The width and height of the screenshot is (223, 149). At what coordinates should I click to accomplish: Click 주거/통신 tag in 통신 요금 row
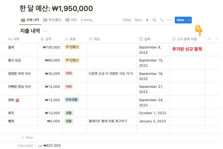[72, 60]
